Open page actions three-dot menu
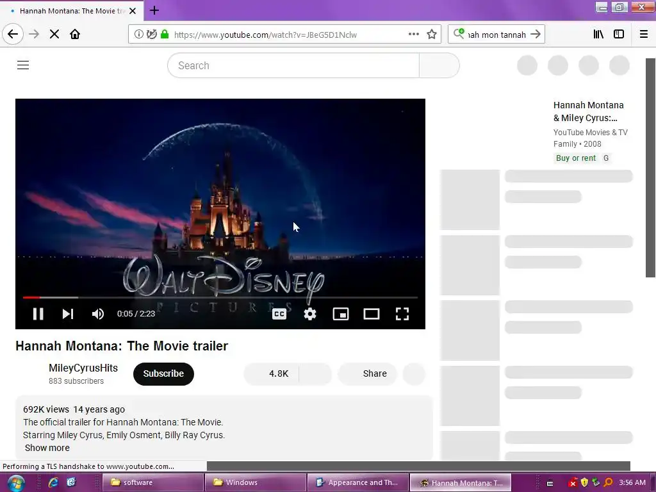This screenshot has height=492, width=656. 413,35
